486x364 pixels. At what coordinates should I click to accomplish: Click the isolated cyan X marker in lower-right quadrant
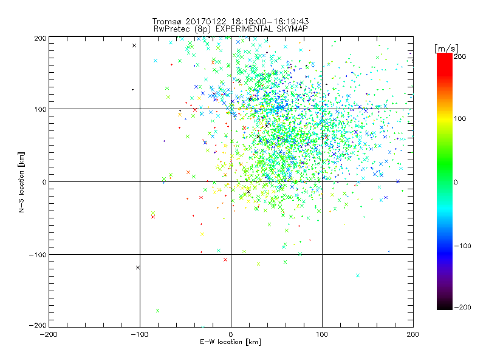[x=358, y=275]
